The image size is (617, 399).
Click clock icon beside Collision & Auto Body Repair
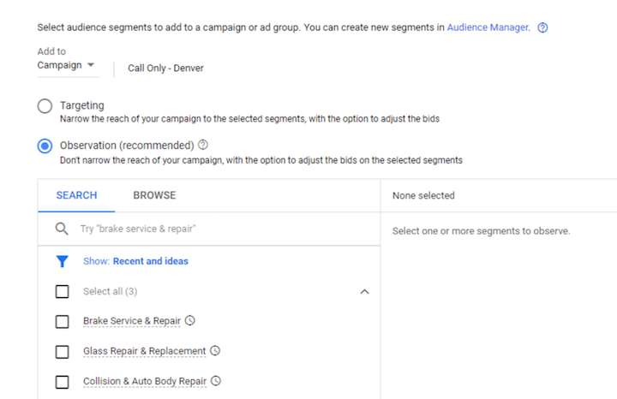[x=216, y=380]
